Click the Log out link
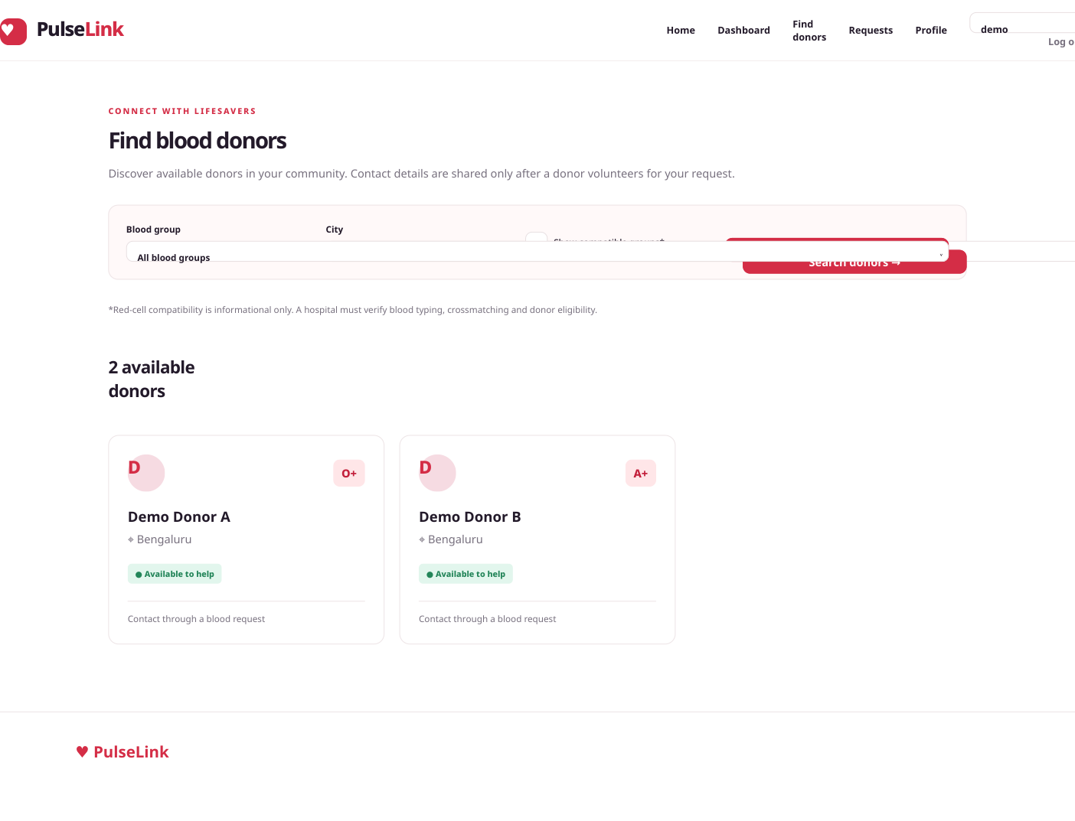The width and height of the screenshot is (1075, 821). point(1061,42)
